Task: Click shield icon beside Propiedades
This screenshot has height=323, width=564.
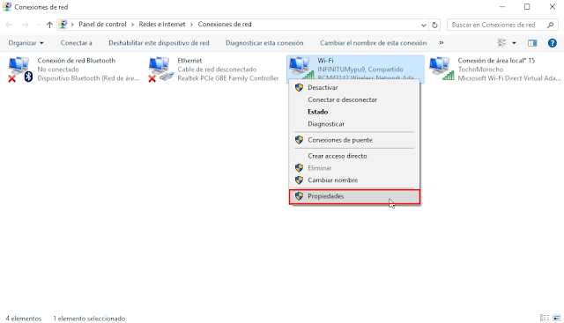Action: (x=299, y=196)
